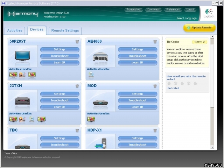The width and height of the screenshot is (224, 168).
Task: Open the Remote Settings tab
Action: pyautogui.click(x=65, y=31)
